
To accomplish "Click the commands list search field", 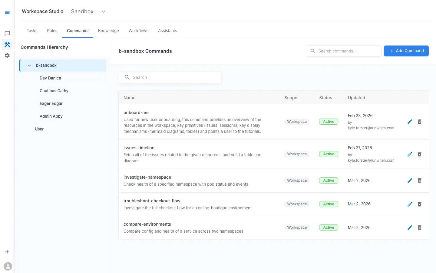I will (170, 77).
